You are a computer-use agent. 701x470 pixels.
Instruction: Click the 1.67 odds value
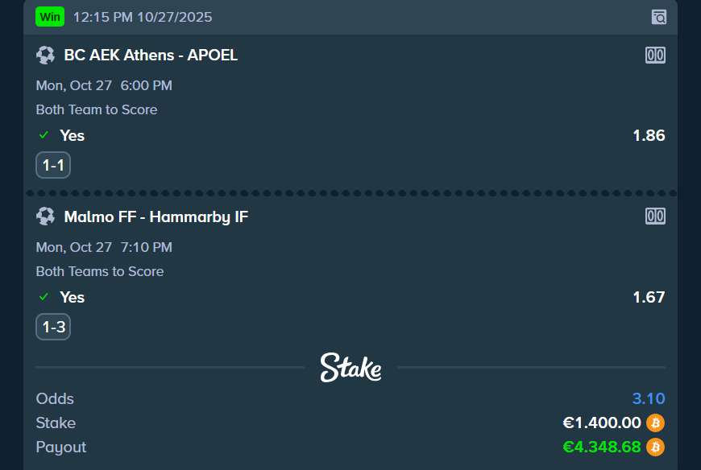tap(649, 297)
